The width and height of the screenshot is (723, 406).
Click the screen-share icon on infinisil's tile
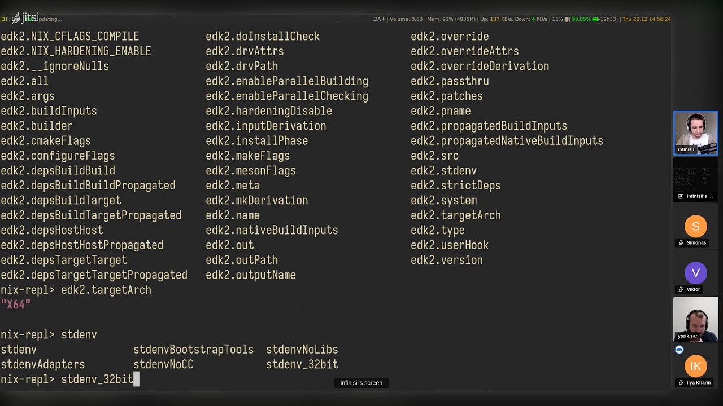point(681,196)
